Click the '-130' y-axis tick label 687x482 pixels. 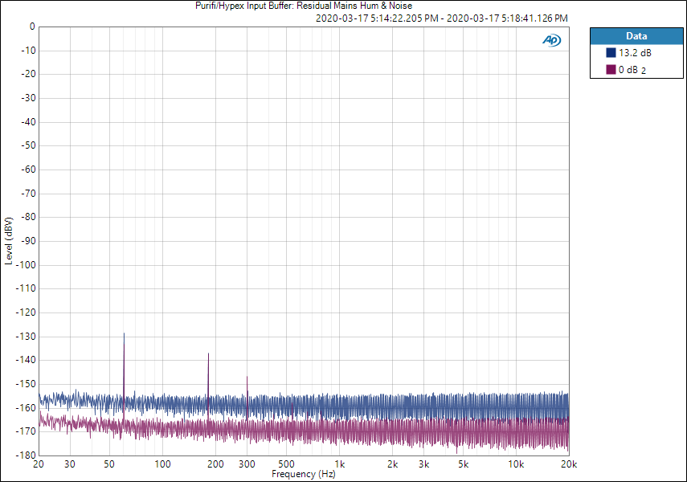26,337
